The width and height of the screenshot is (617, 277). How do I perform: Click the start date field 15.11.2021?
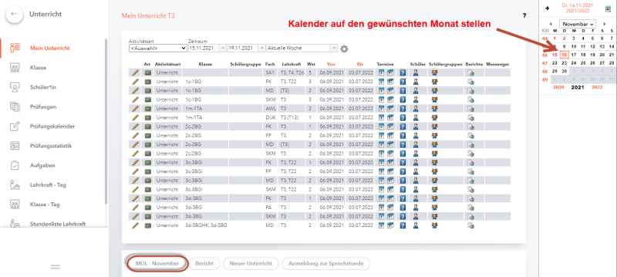(203, 48)
